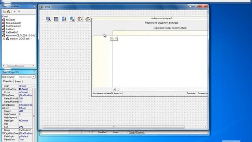252x142 pixels.
Task: Click the Object TreeView scrollbar left arrow
Action: [x=4, y=65]
